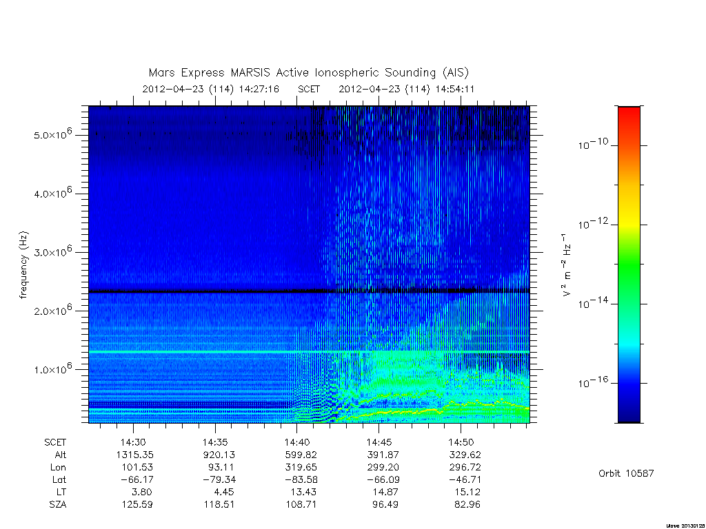Screen dimensions: 706x529
Task: Select the 14:50 SCET time tick label
Action: coord(461,442)
